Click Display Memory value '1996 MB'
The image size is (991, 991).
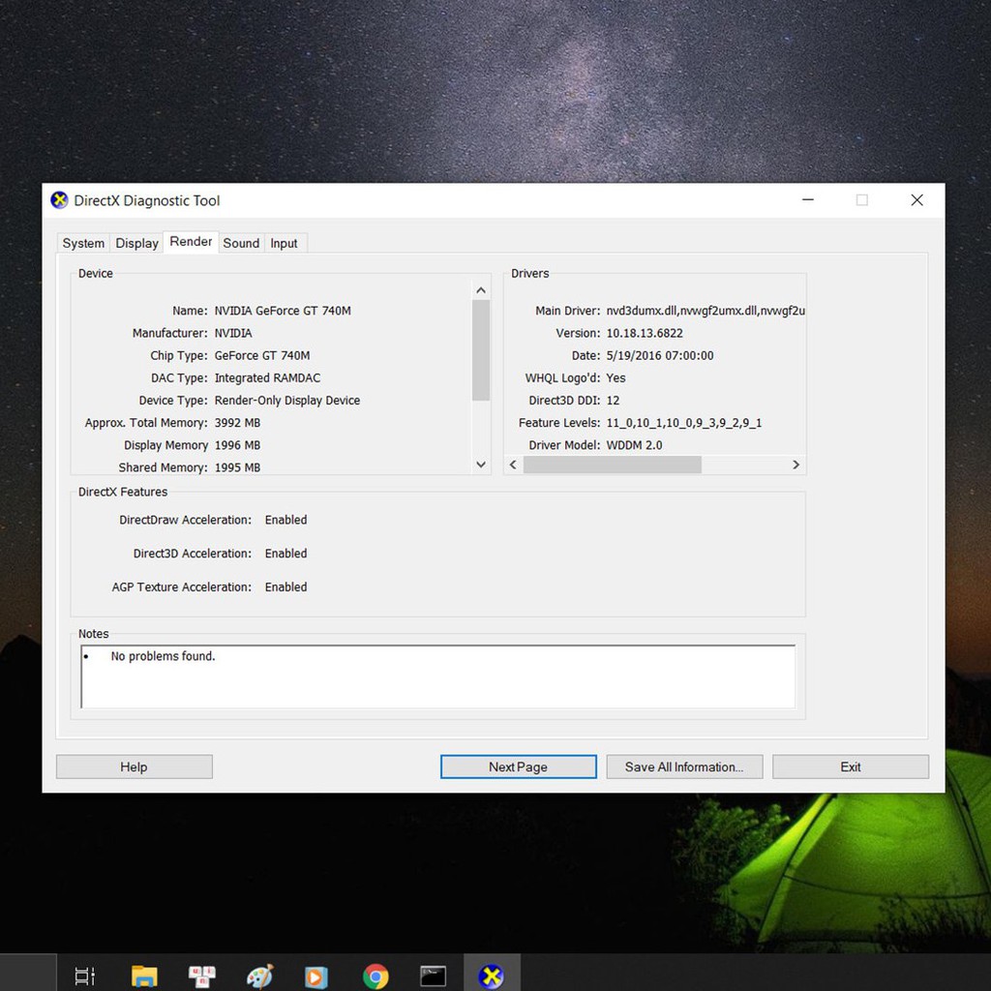pyautogui.click(x=238, y=445)
